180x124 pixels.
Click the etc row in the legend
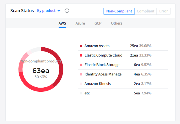click(x=87, y=93)
